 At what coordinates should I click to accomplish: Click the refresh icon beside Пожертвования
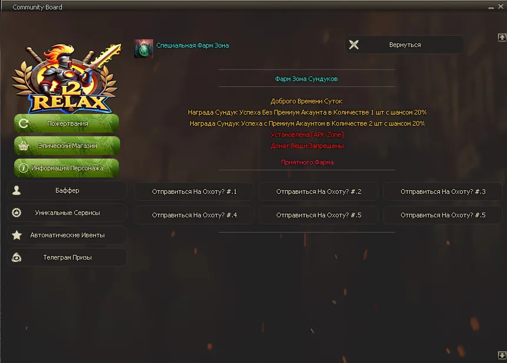tap(24, 123)
